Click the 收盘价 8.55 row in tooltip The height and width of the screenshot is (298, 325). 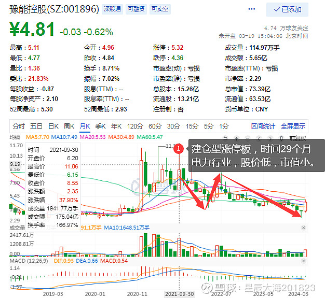click(53, 183)
